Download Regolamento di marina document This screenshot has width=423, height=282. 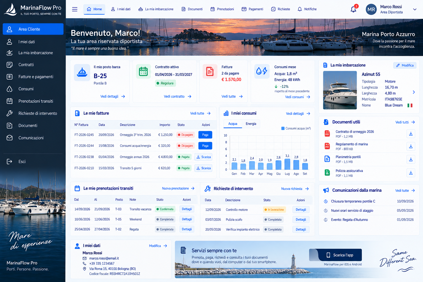click(x=411, y=147)
